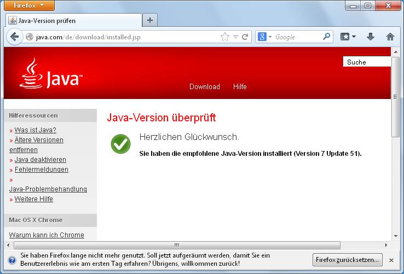Screen dimensions: 404x274
Task: Click the 'Firefox zurücksetzen...' button
Action: [x=348, y=260]
